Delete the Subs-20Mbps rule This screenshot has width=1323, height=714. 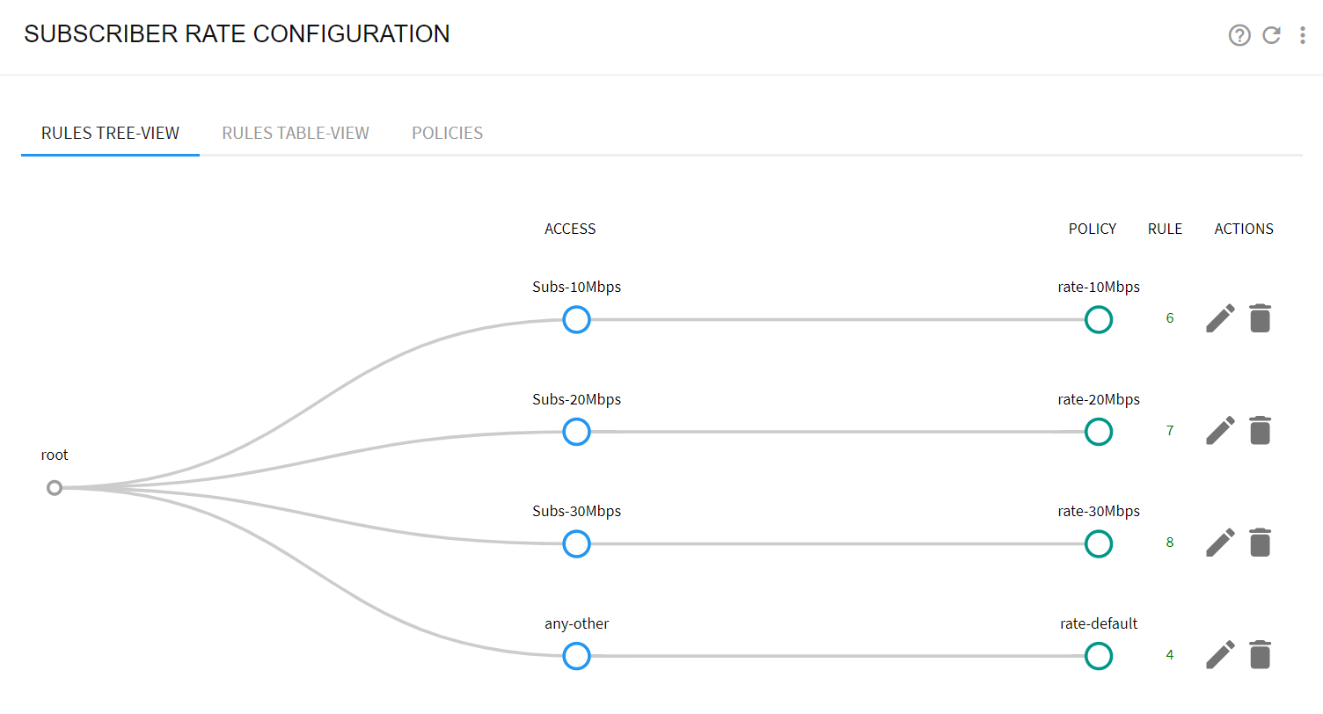click(1261, 431)
